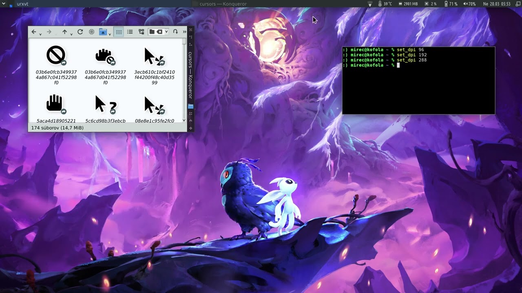Click the file view scrollbar down arrow
522x293 pixels.
point(184,120)
